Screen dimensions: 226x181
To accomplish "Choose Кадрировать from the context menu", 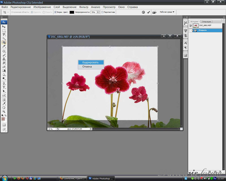I will (x=90, y=62).
